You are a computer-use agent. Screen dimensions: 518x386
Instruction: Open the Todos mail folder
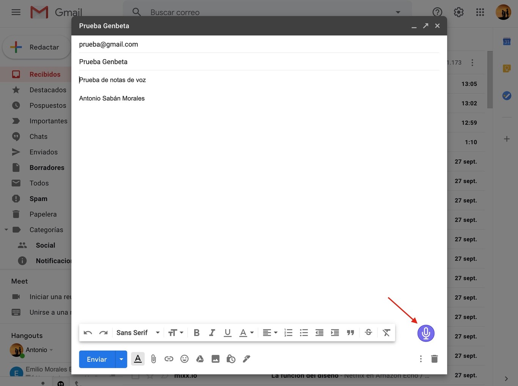[x=36, y=183]
